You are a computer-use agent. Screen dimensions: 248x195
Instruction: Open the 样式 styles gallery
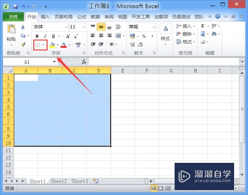pos(165,35)
